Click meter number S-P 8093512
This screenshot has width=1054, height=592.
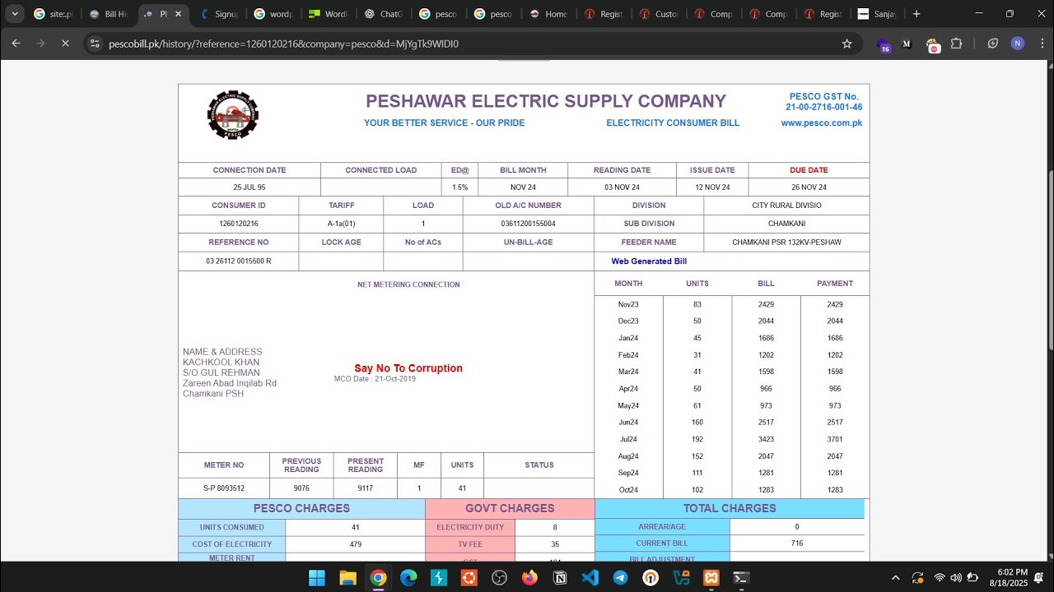pyautogui.click(x=224, y=488)
